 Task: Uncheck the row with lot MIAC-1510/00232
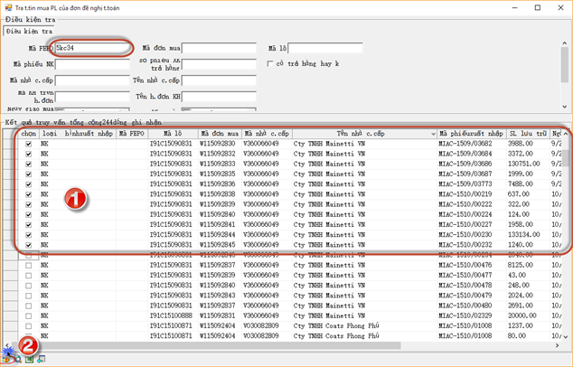pos(29,245)
